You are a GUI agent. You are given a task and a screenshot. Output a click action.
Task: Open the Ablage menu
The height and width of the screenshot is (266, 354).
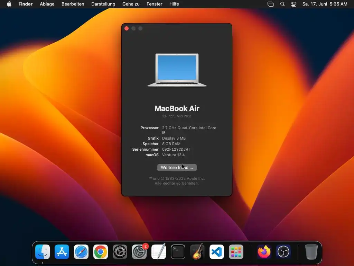pyautogui.click(x=47, y=4)
